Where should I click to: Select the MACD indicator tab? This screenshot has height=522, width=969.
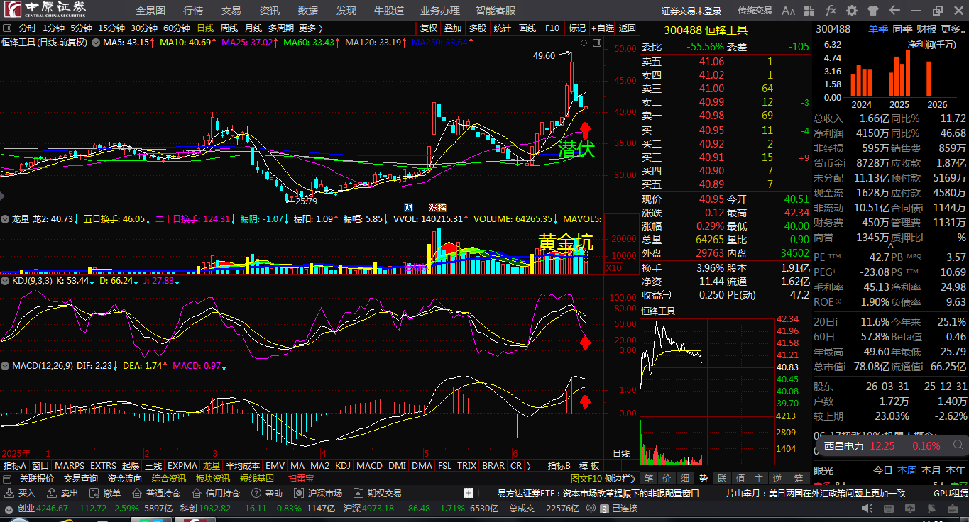pyautogui.click(x=369, y=466)
